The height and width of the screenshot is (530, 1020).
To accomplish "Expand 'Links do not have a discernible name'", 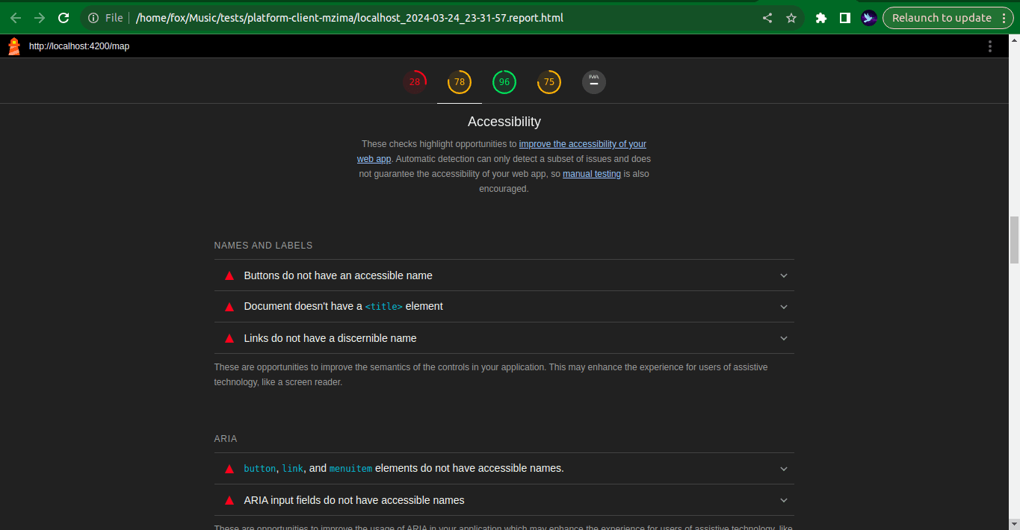I will (504, 338).
